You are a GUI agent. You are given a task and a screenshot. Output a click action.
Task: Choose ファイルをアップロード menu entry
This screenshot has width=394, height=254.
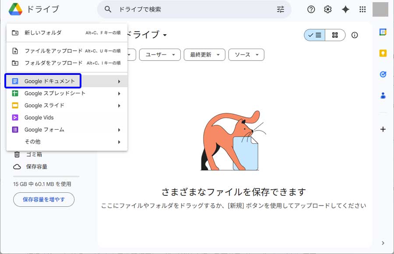(x=53, y=51)
